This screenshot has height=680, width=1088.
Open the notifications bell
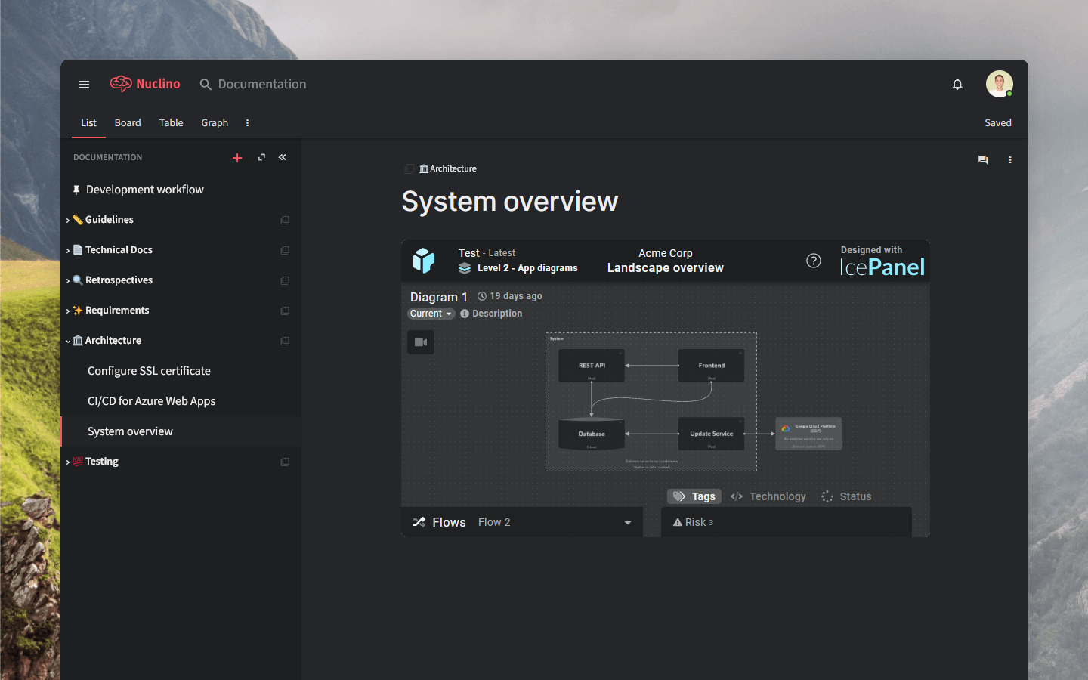pyautogui.click(x=957, y=85)
